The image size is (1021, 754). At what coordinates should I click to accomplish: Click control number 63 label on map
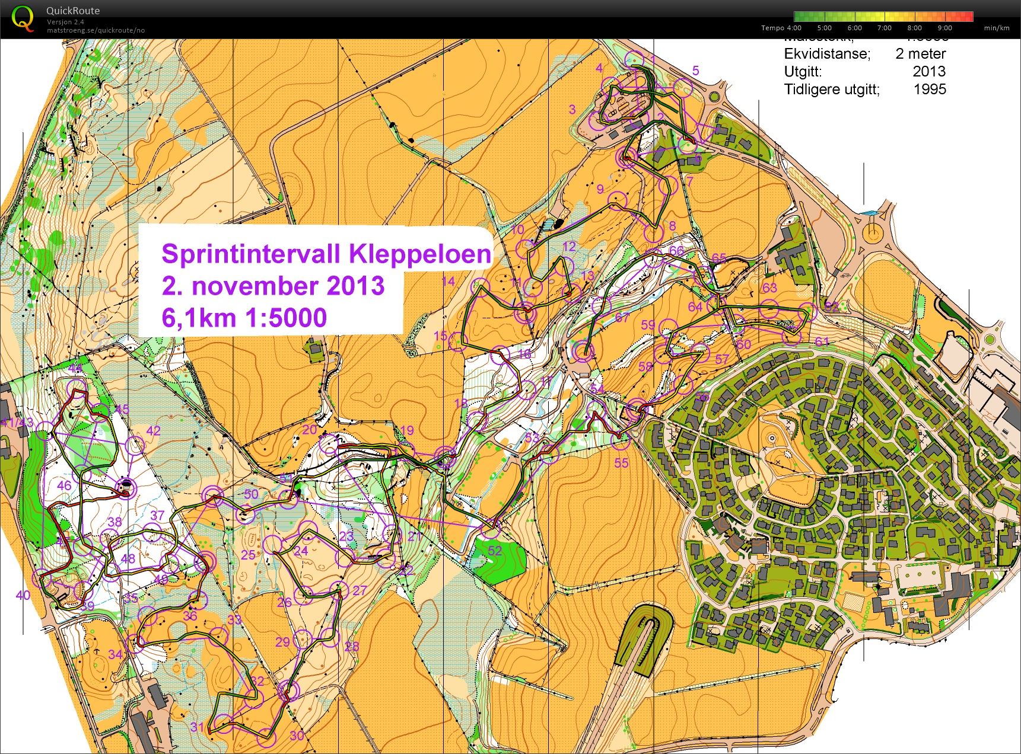coord(769,287)
